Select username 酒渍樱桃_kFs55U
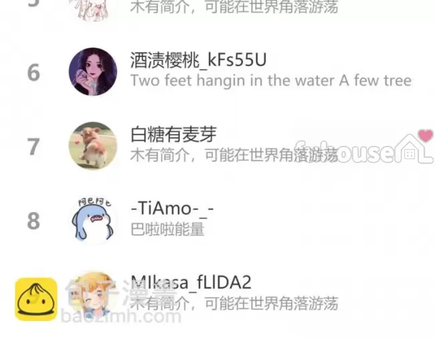The image size is (435, 339). tap(198, 60)
